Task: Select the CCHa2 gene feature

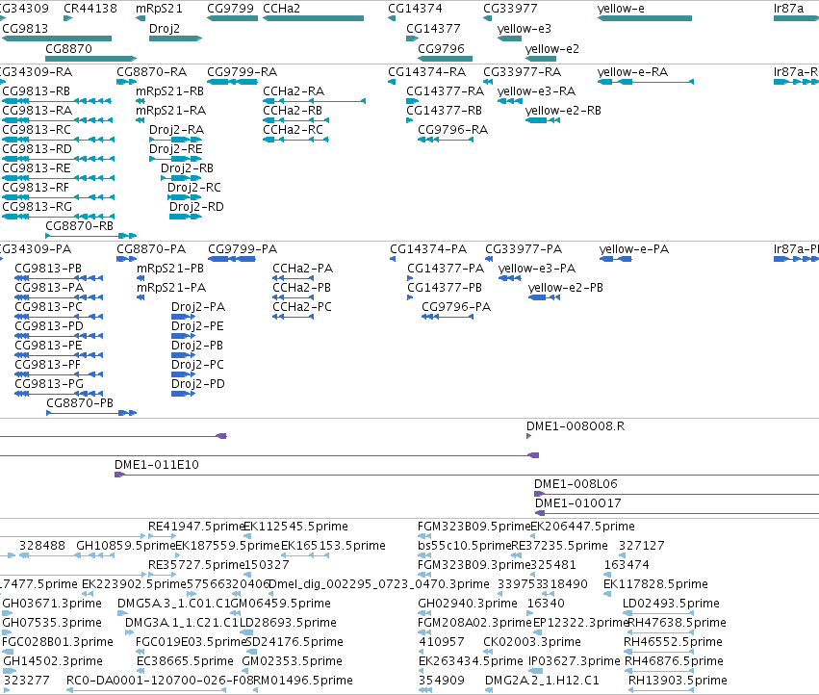Action: [x=314, y=18]
